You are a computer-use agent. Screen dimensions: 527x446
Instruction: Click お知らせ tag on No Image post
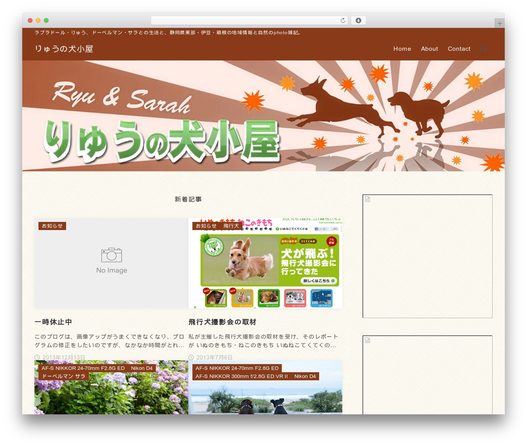tap(52, 226)
